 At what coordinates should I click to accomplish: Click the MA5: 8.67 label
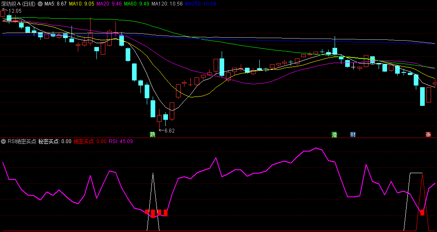coord(55,4)
